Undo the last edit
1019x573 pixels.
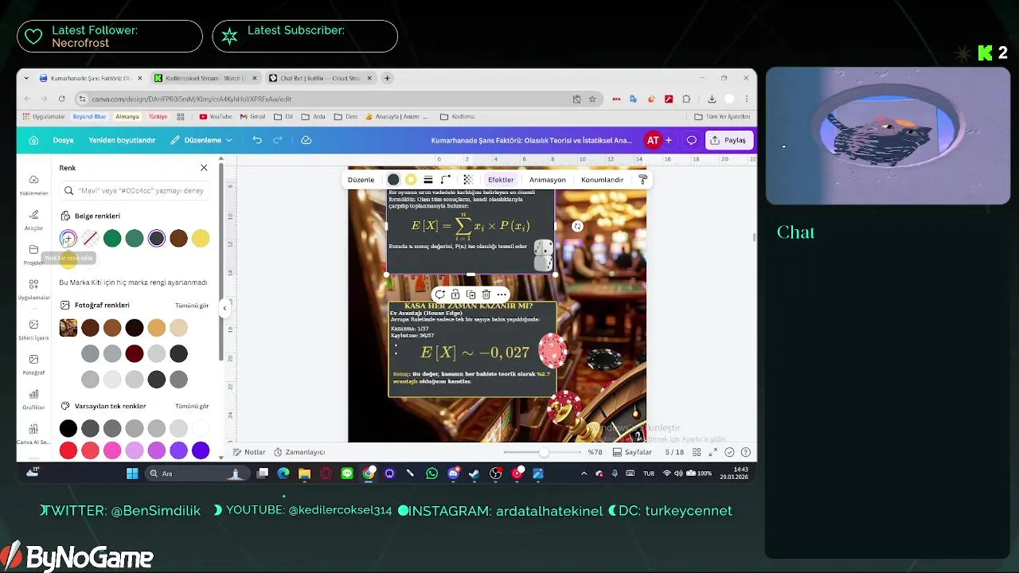(257, 140)
